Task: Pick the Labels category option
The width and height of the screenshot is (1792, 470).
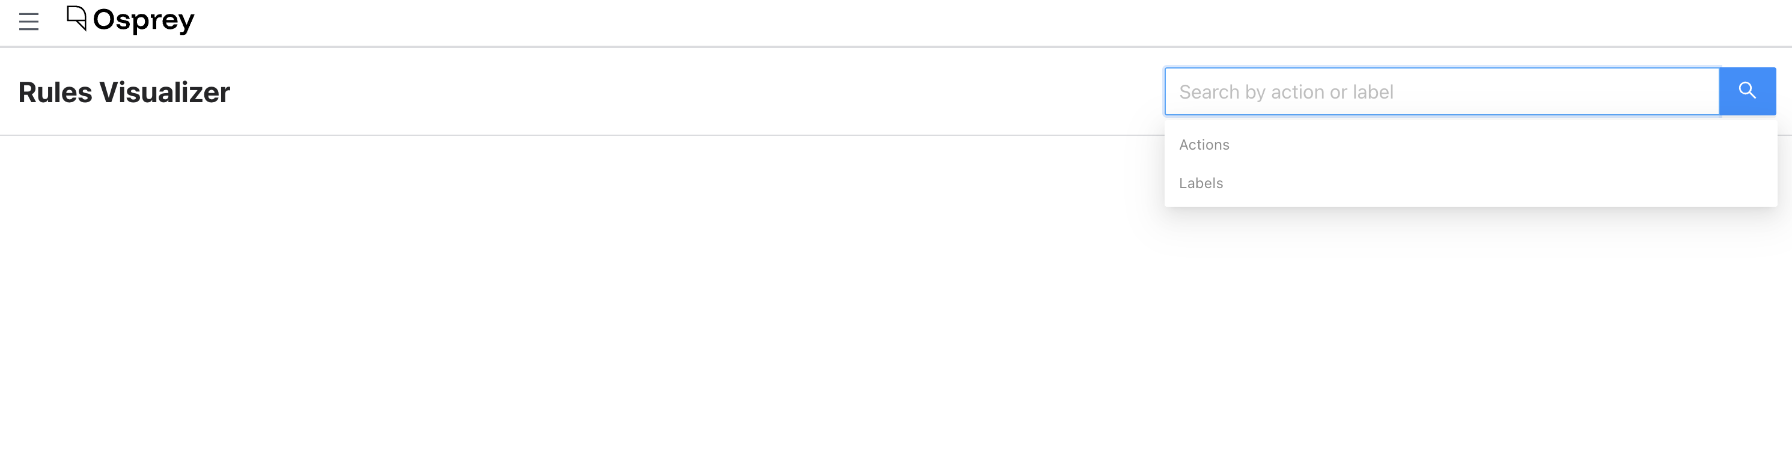Action: 1201,183
